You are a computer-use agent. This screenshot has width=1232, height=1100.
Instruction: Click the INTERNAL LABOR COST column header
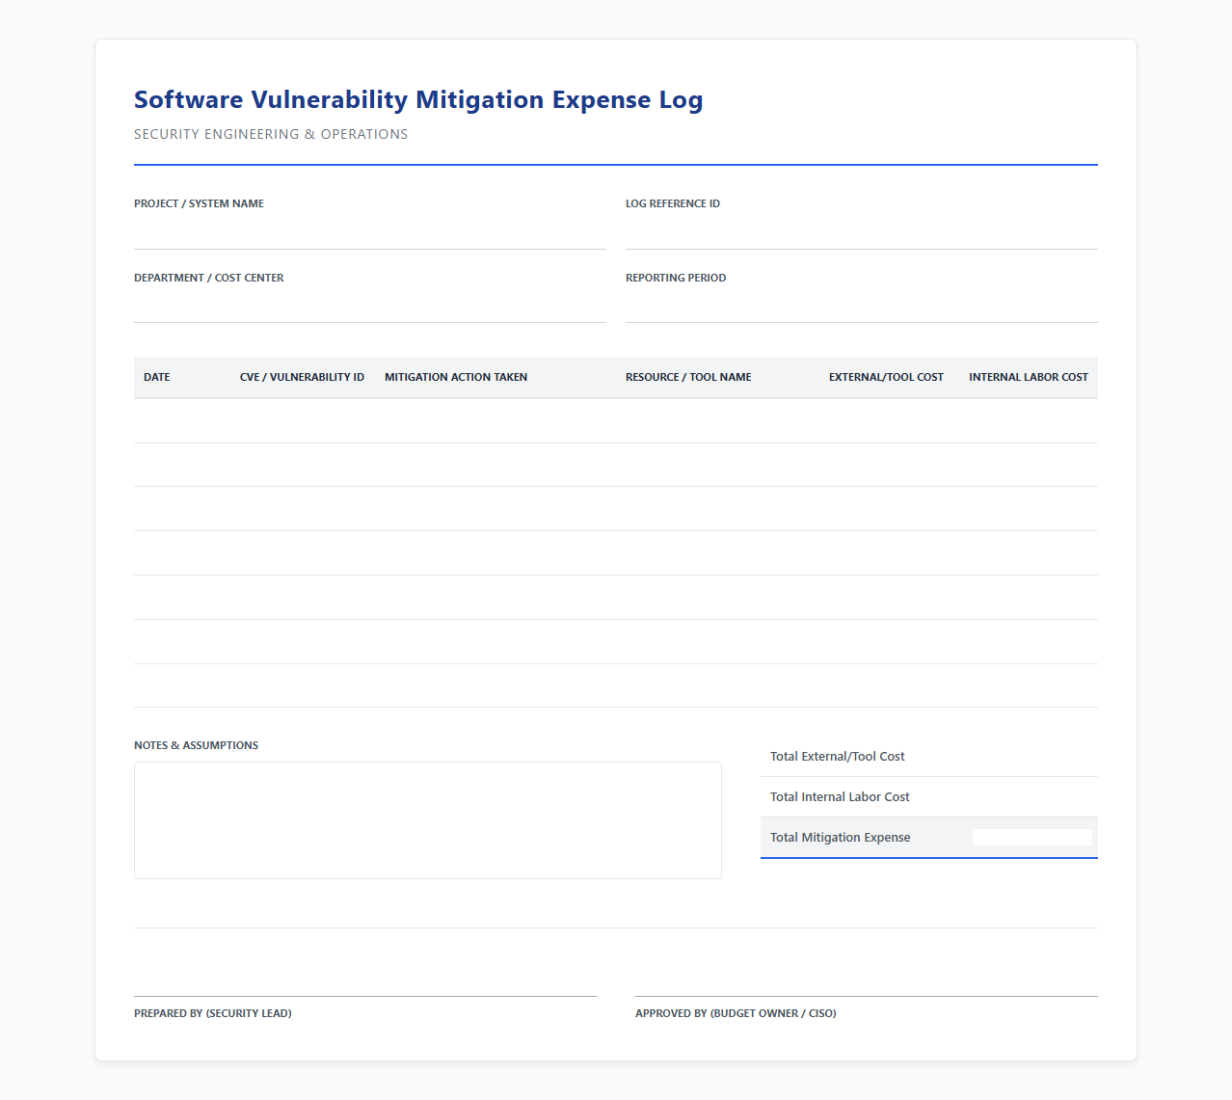1029,377
